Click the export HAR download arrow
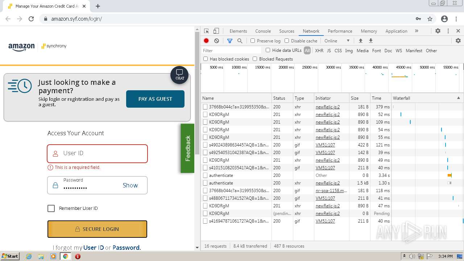Screen dimensions: 464x261 [370, 41]
